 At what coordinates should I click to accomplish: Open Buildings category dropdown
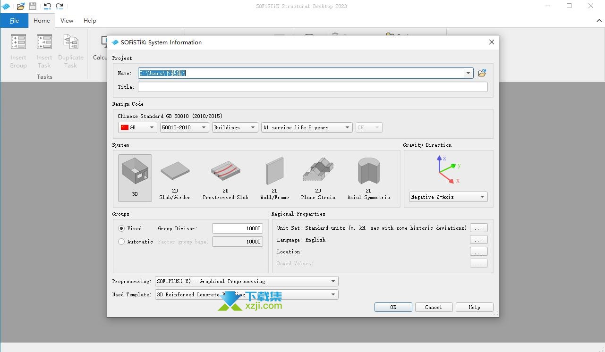click(x=235, y=127)
